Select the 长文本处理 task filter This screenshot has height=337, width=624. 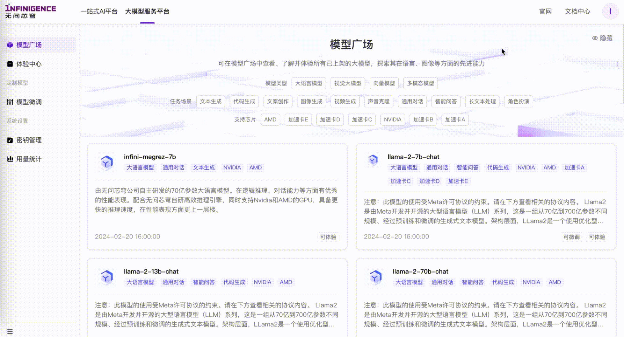[x=482, y=101]
